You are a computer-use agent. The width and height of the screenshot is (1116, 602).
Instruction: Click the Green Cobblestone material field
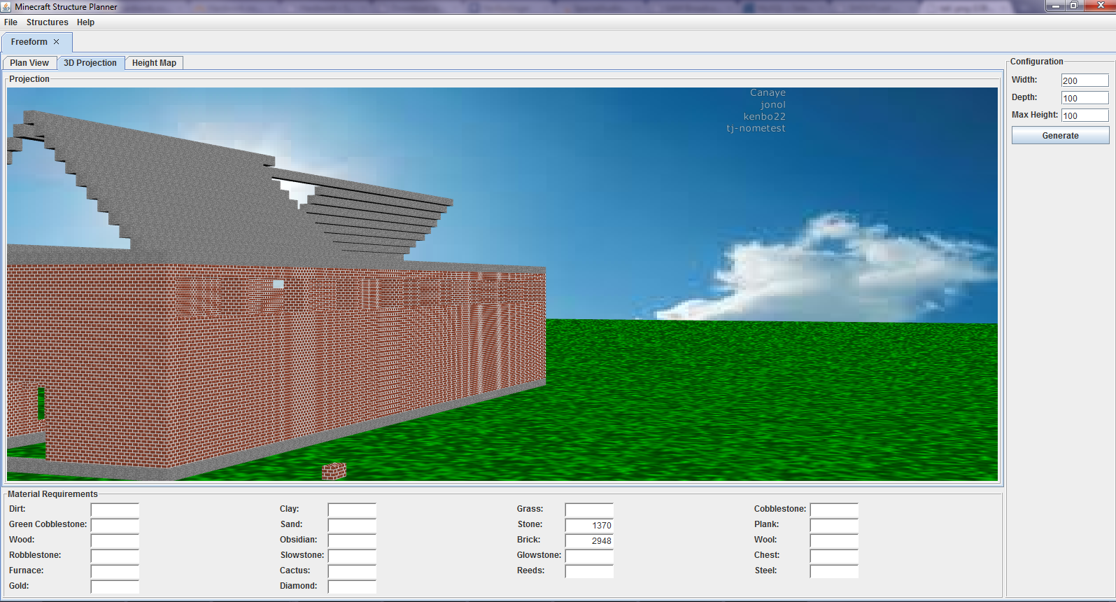click(115, 525)
